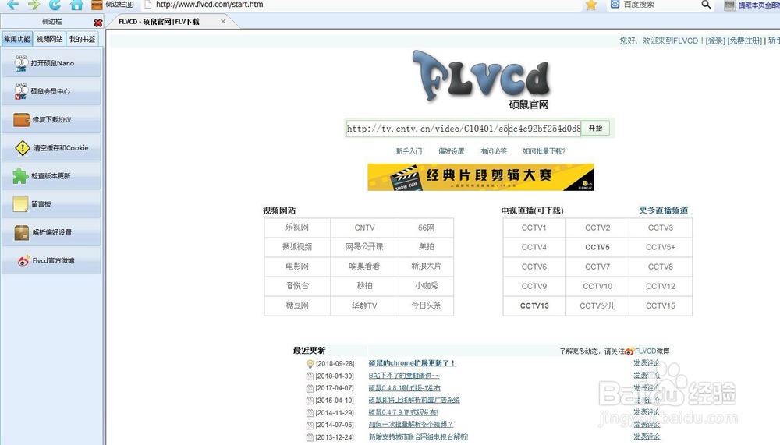Select 今日头条 video site cell
This screenshot has width=780, height=445.
(x=427, y=305)
